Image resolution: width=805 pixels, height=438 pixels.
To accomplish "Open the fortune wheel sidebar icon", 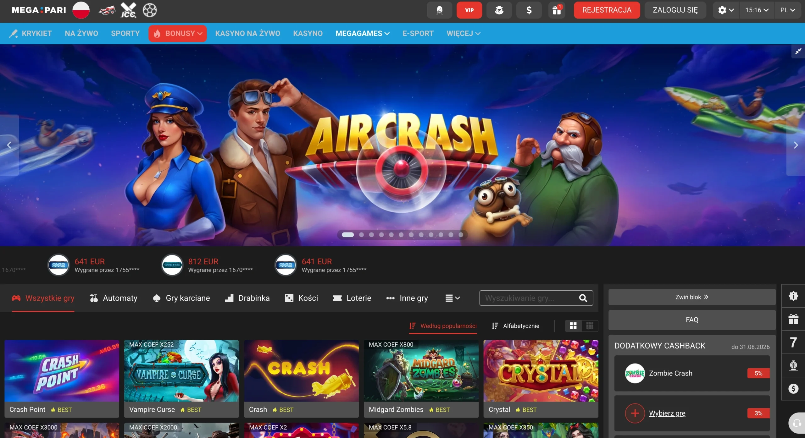I will point(793,365).
